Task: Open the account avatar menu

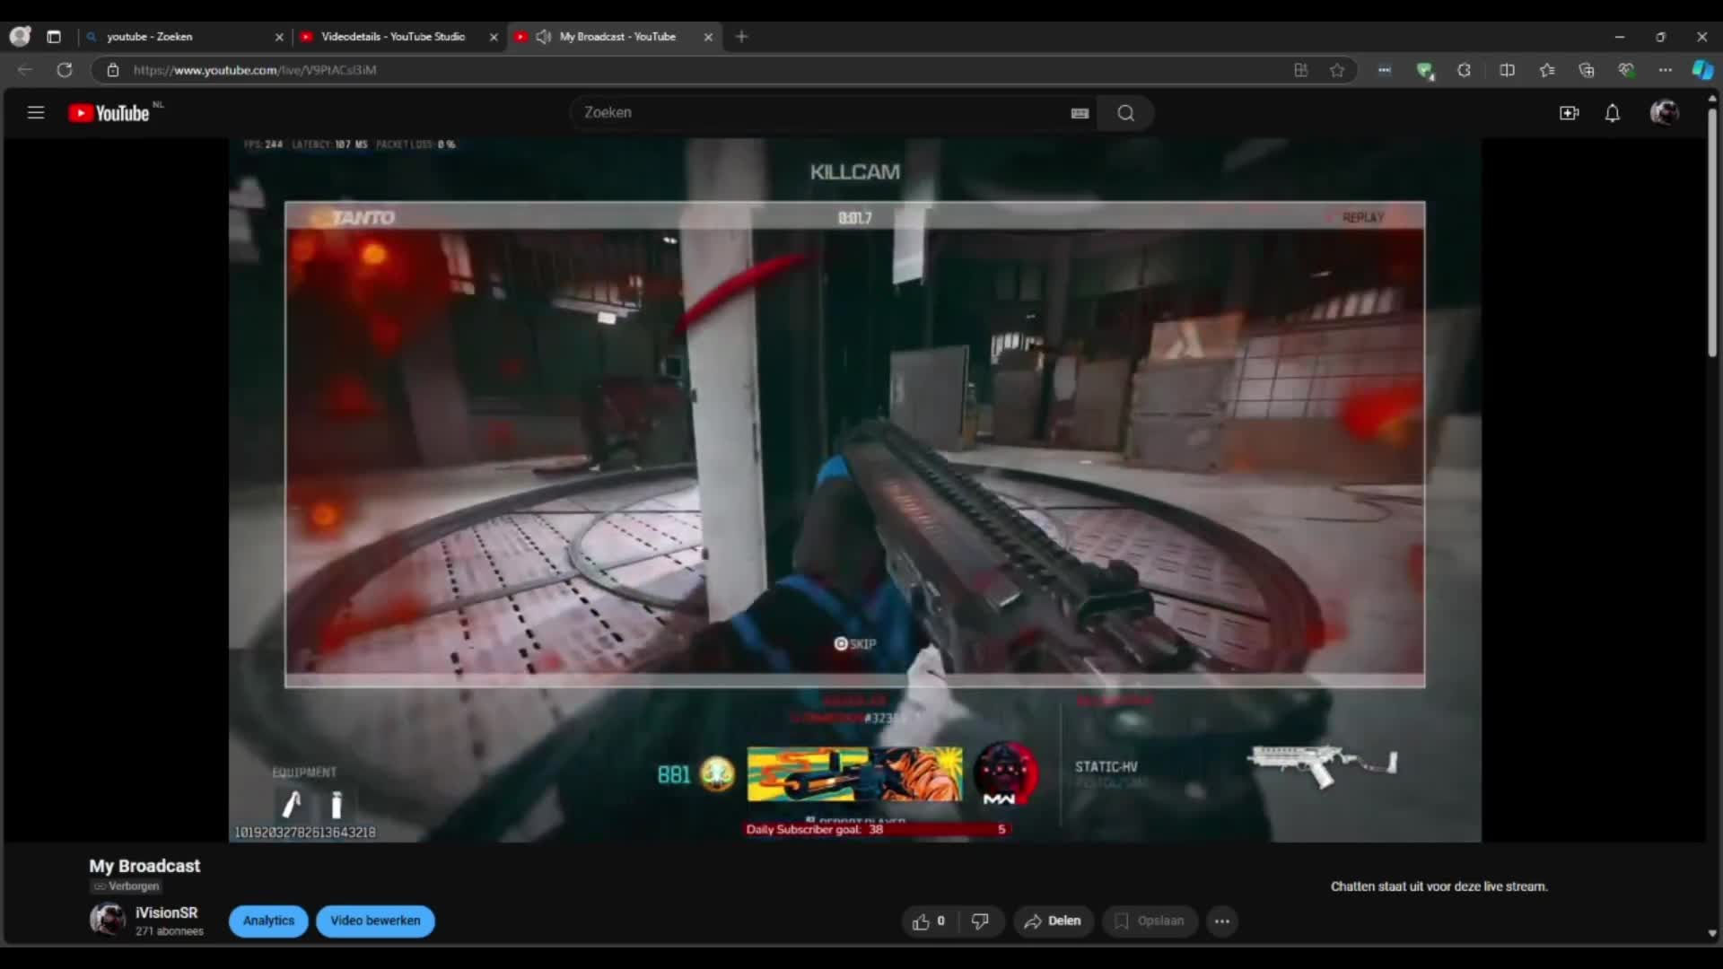Action: (x=1665, y=113)
